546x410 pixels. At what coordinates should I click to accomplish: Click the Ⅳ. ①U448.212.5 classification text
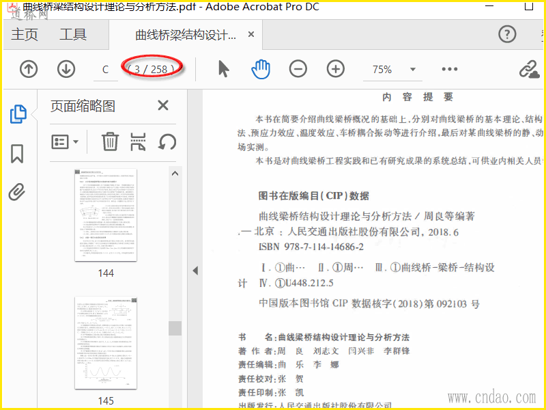click(x=296, y=283)
